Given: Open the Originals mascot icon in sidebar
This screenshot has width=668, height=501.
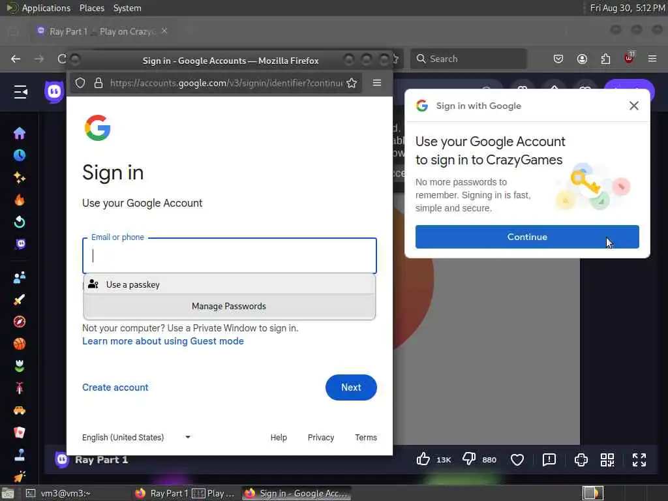Looking at the screenshot, I should [x=20, y=244].
